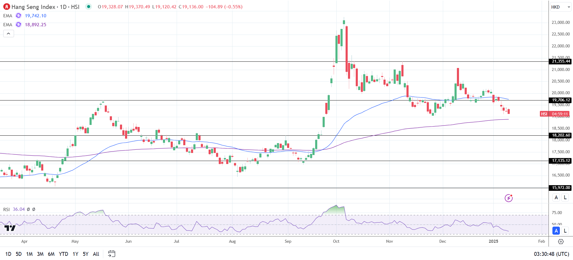573x260 pixels.
Task: Click the 2025 label on time axis
Action: (x=494, y=242)
